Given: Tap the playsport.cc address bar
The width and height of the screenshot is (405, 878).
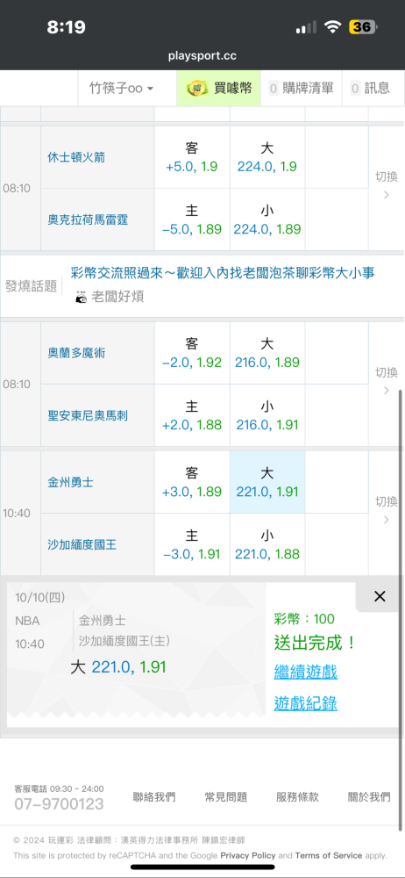Looking at the screenshot, I should [x=202, y=56].
